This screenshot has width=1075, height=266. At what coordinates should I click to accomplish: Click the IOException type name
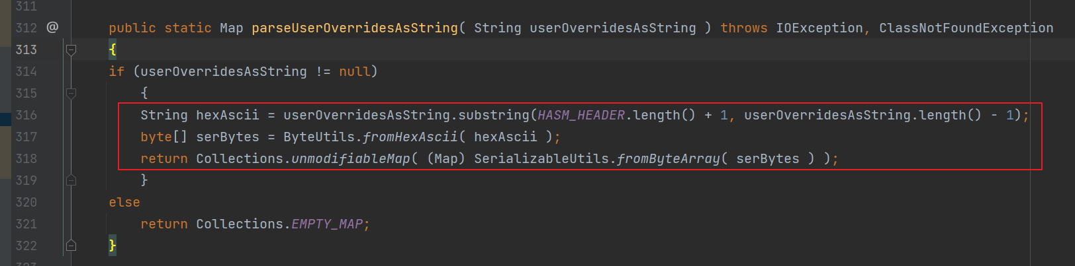[x=819, y=28]
